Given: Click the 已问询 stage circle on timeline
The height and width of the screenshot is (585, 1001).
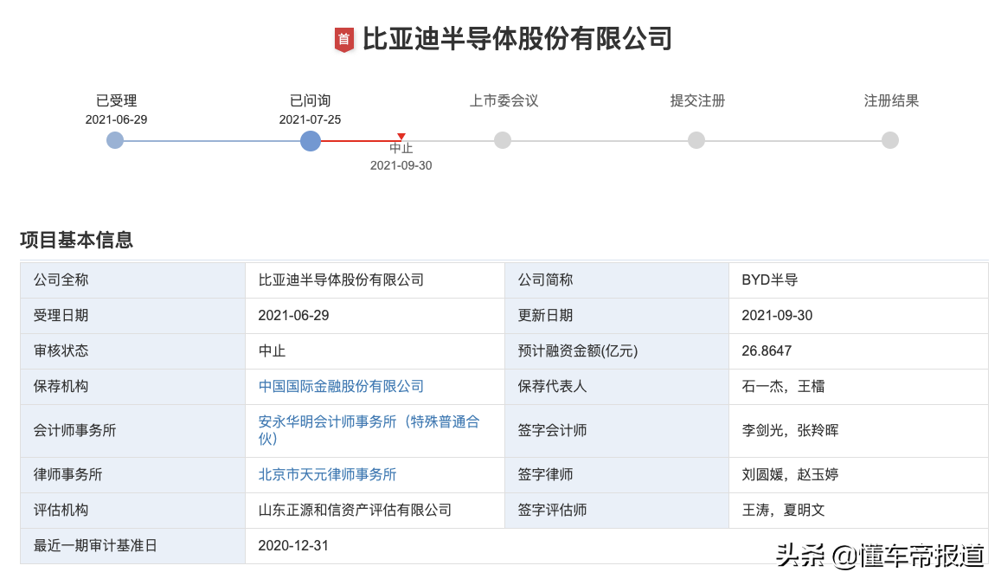Looking at the screenshot, I should coord(311,141).
